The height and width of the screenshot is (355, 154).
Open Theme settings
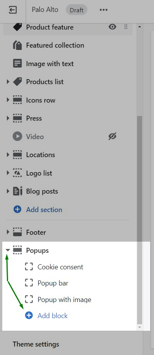[x=36, y=344]
